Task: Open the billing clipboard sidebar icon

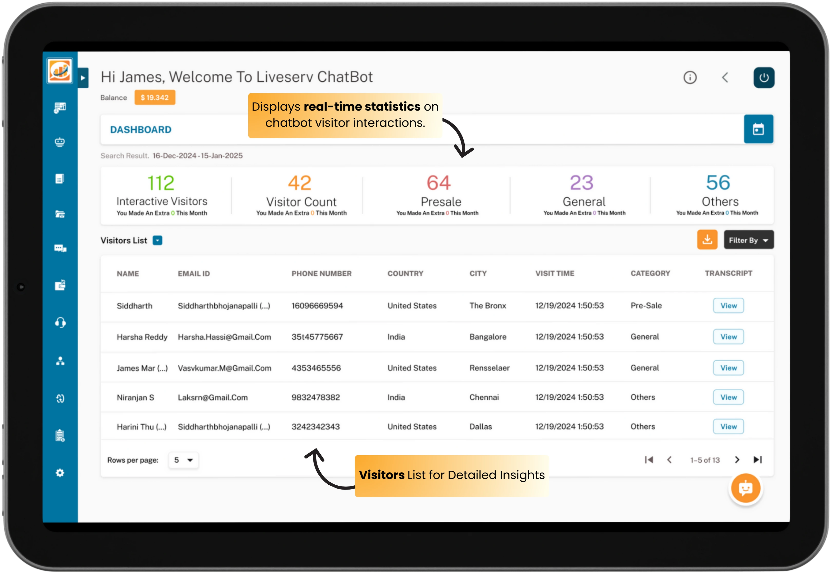Action: [60, 436]
